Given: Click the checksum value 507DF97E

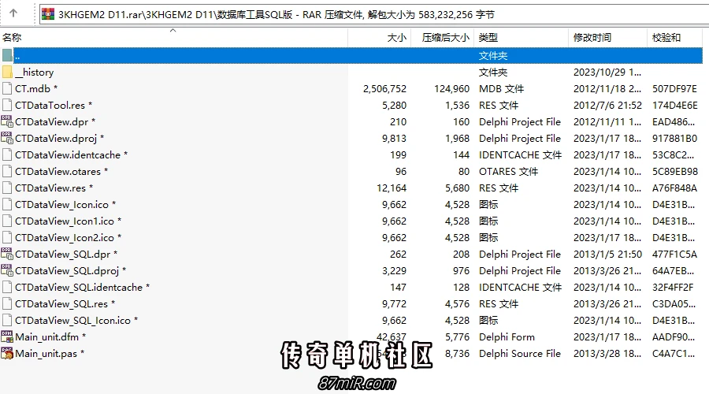Looking at the screenshot, I should tap(674, 89).
